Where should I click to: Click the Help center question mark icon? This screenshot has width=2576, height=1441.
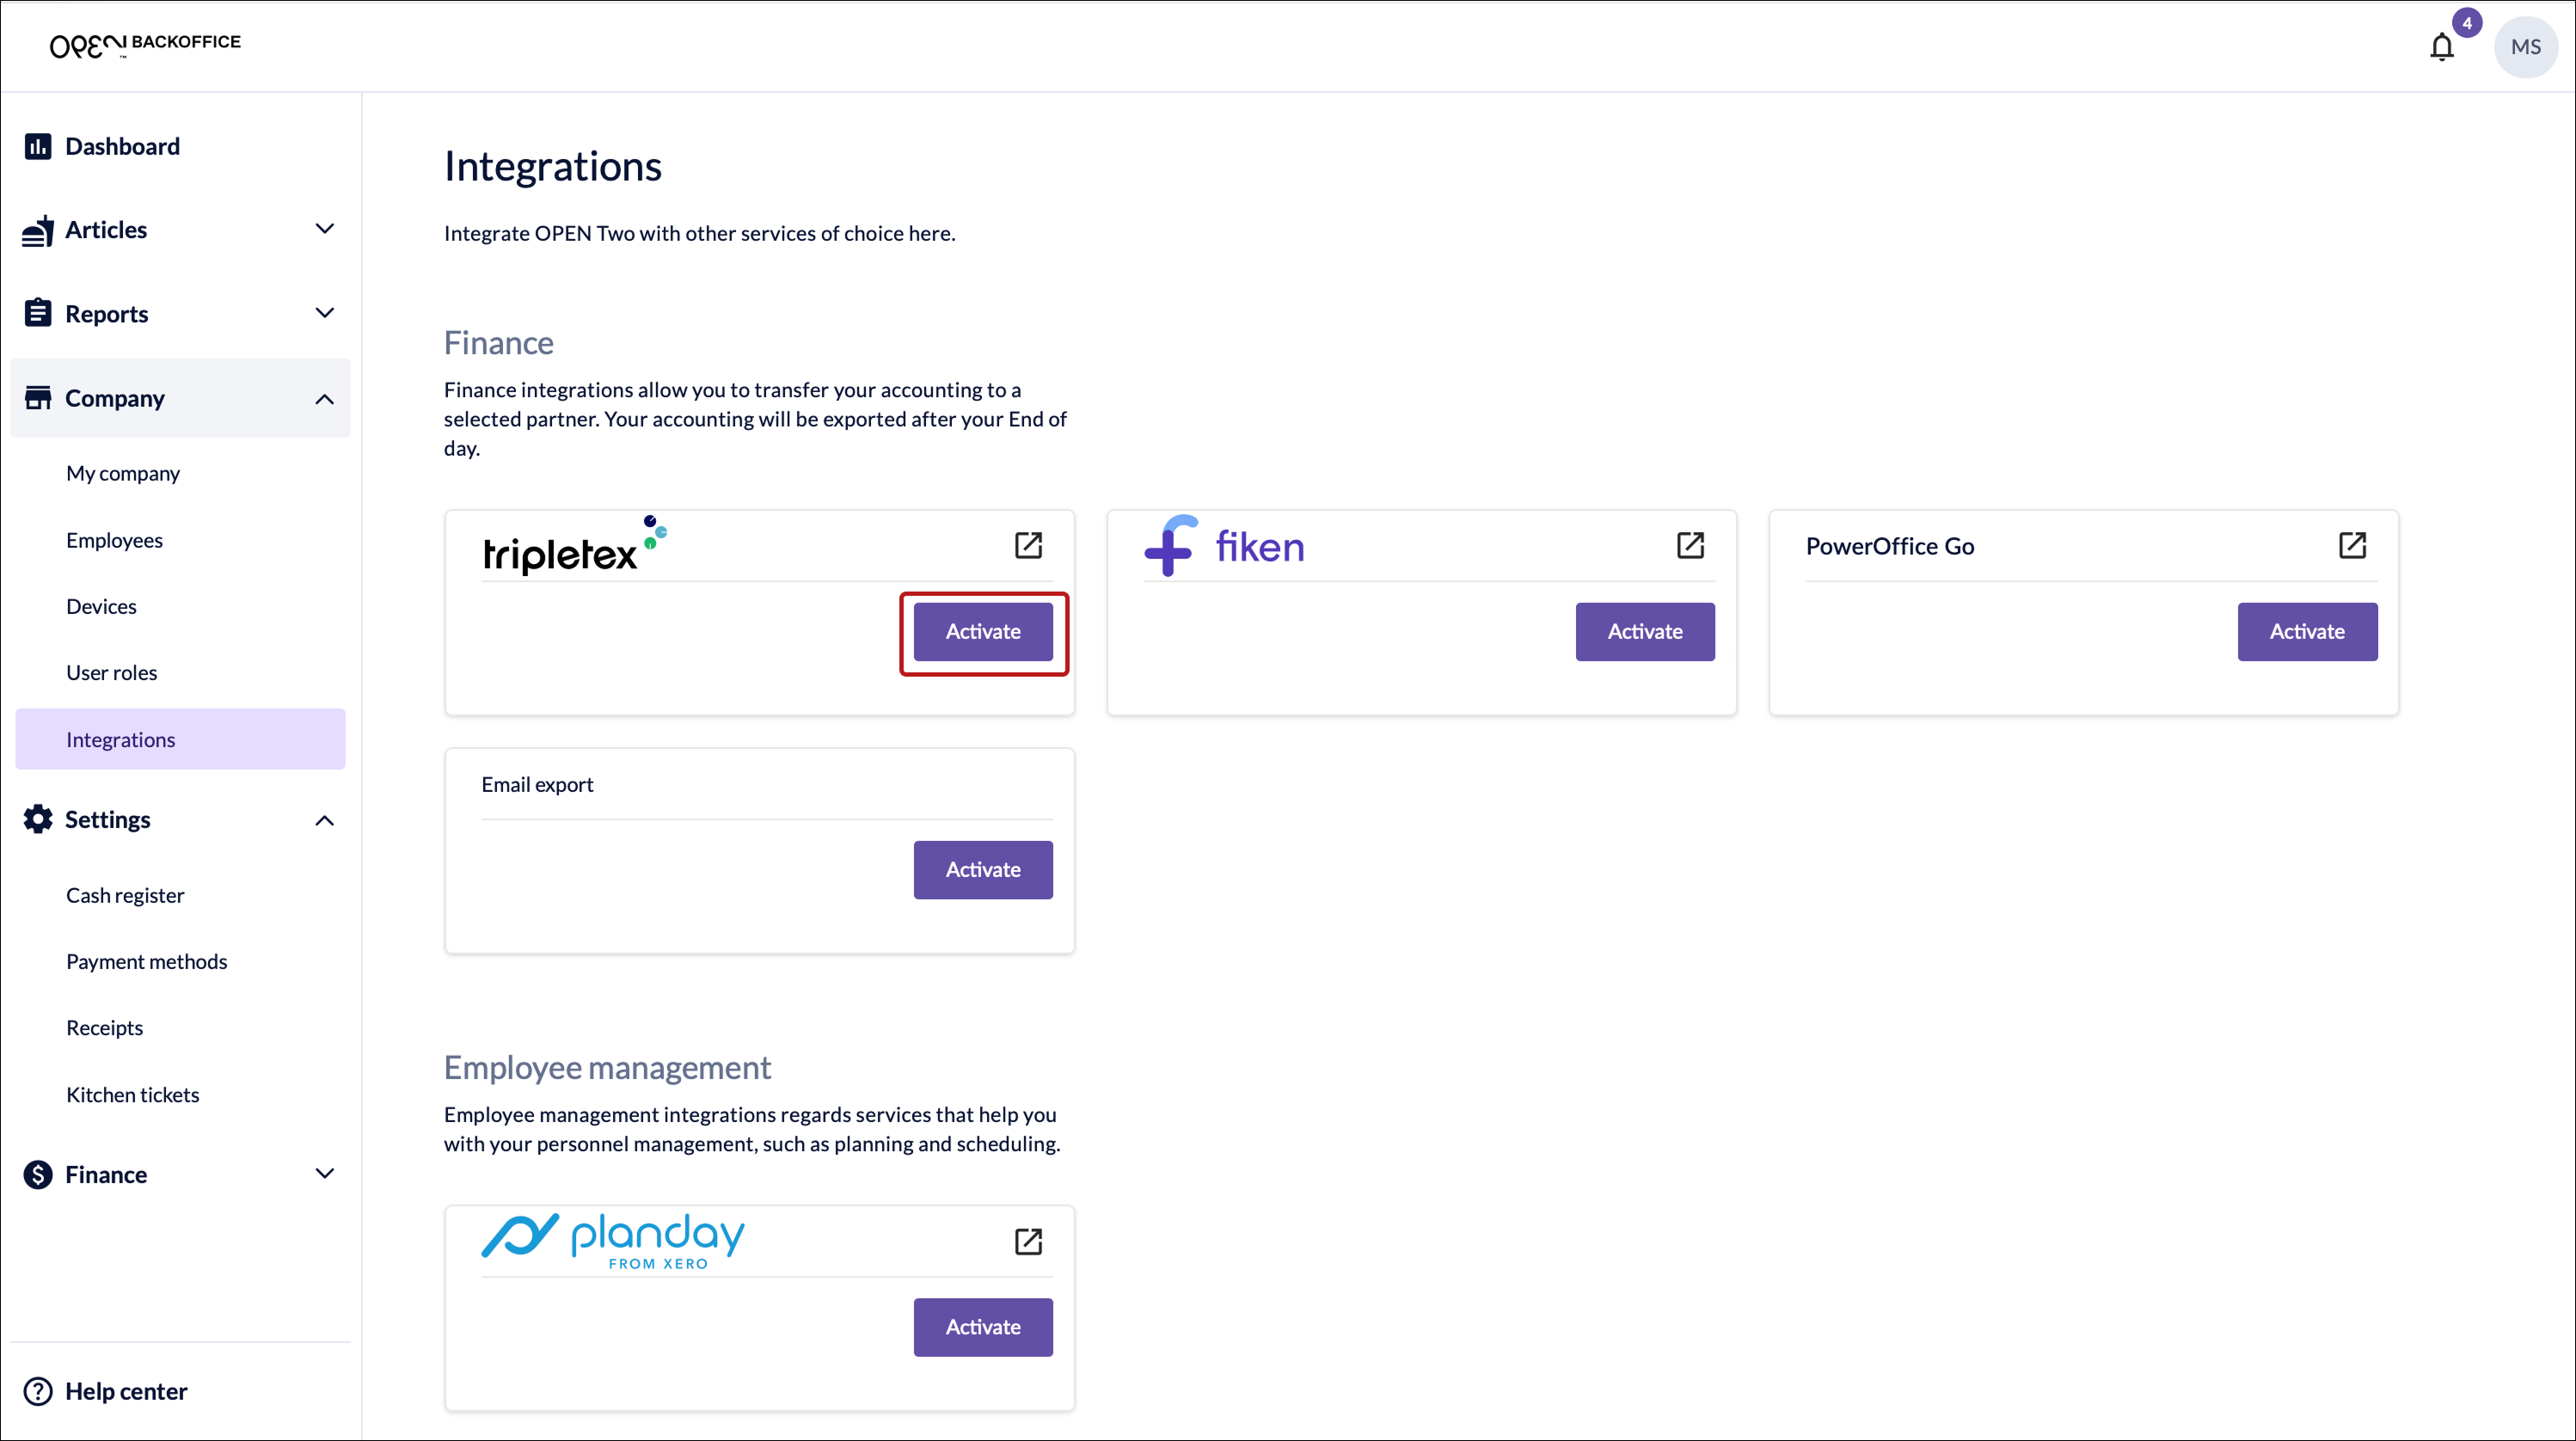(38, 1391)
